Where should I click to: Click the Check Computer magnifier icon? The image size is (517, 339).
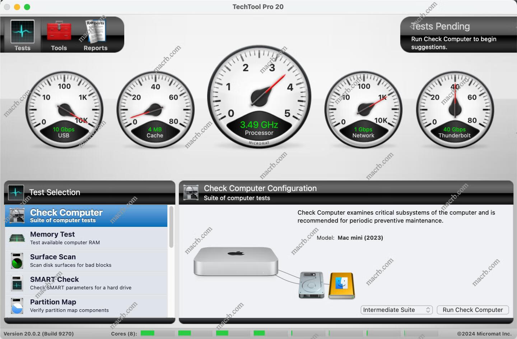click(x=17, y=216)
